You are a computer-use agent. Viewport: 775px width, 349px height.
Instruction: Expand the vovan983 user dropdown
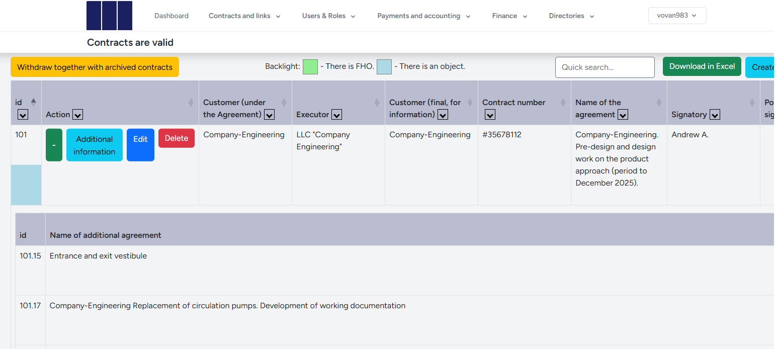[x=677, y=16]
